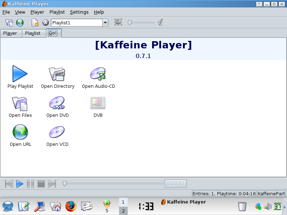Switch to virtual desktop 2 in pager
Viewport: 287px width, 215px height.
pos(123,211)
